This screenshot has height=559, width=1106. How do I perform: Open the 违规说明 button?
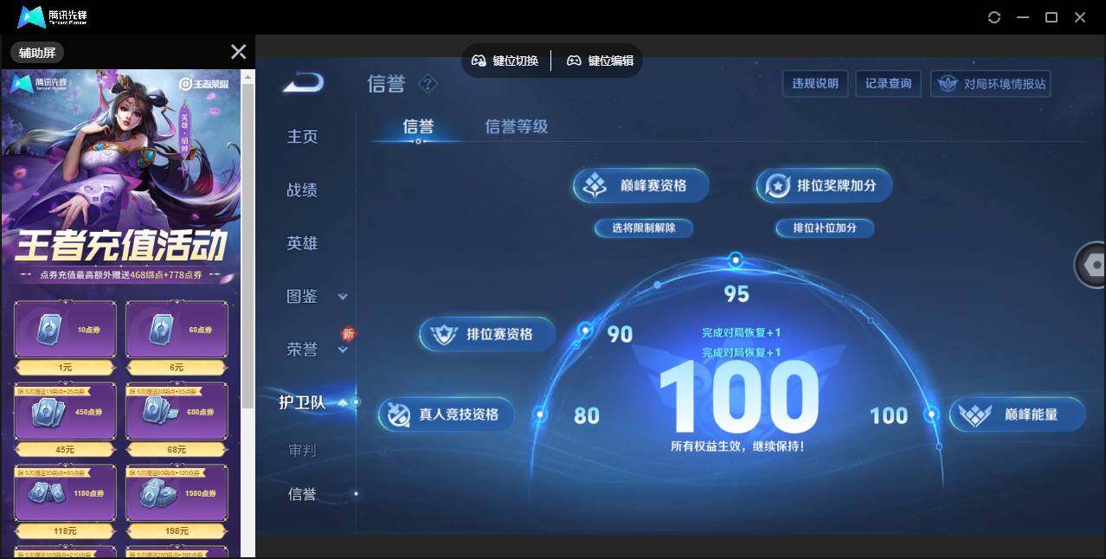point(814,83)
